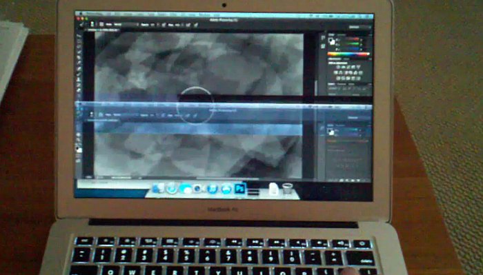The height and width of the screenshot is (275, 483).
Task: Add a Threshold adjustment, third-row third icon
Action: tap(348, 79)
